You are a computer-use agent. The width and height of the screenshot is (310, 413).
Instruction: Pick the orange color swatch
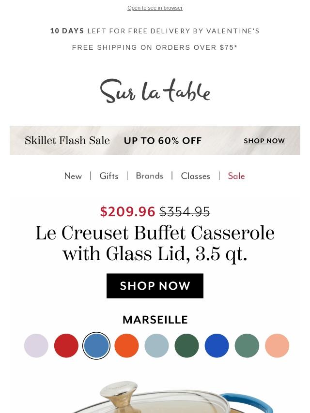pyautogui.click(x=126, y=346)
